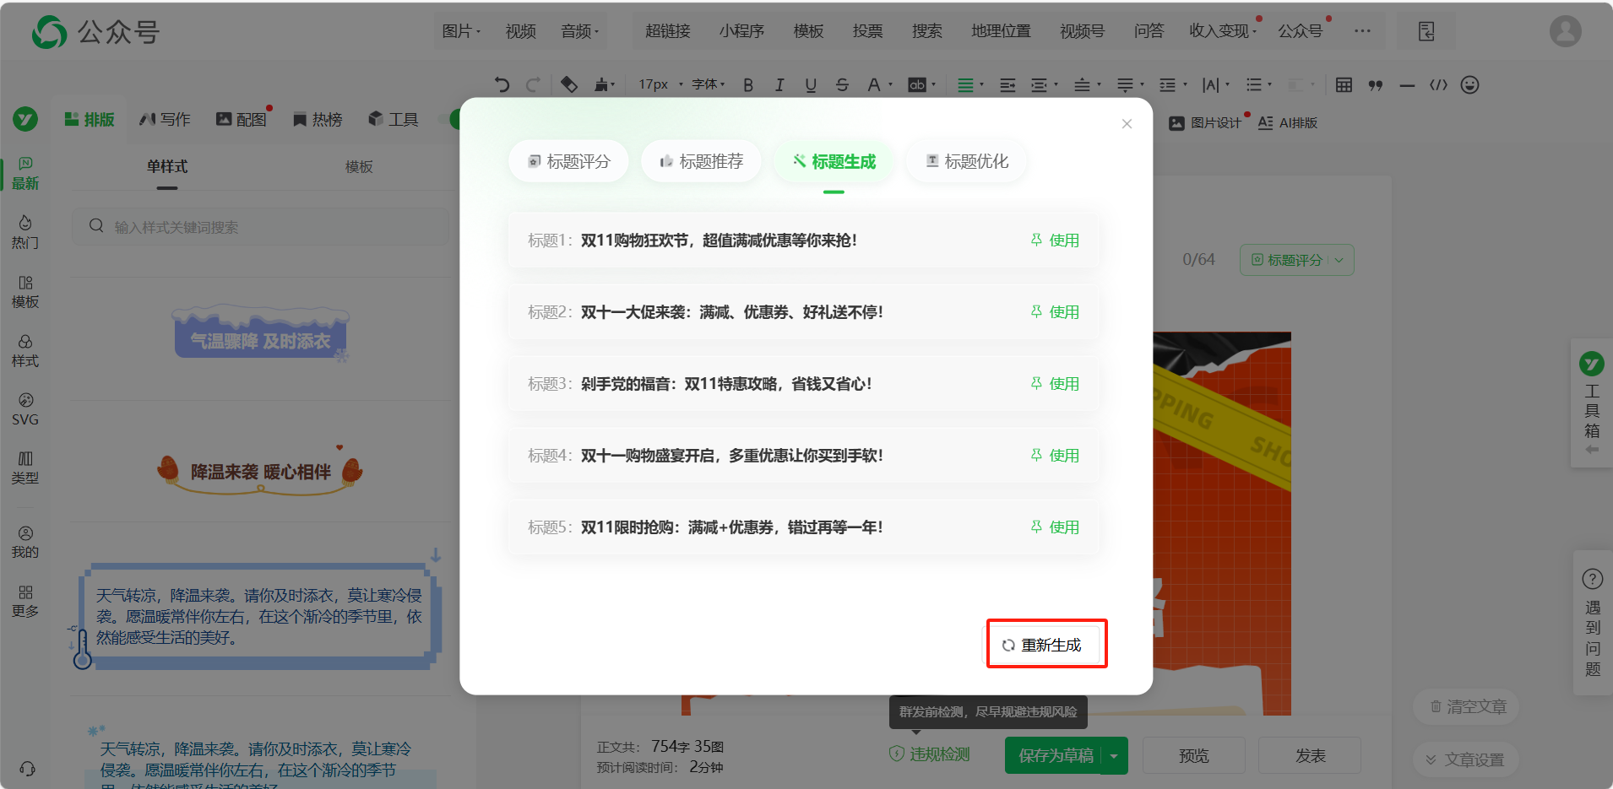Close the title generation dialog
The width and height of the screenshot is (1613, 789).
(1127, 124)
